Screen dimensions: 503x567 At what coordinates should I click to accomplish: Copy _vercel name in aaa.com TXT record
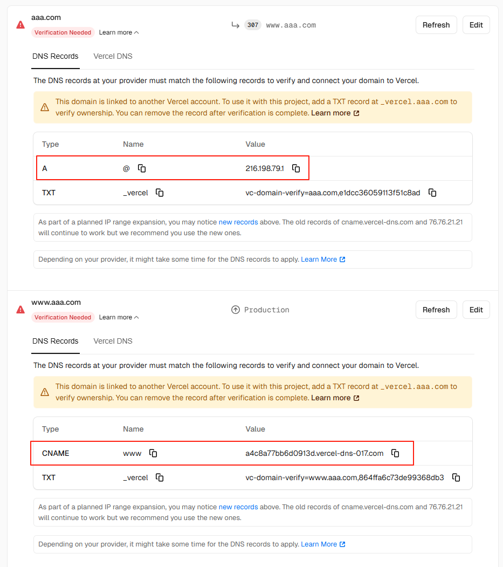pos(160,193)
